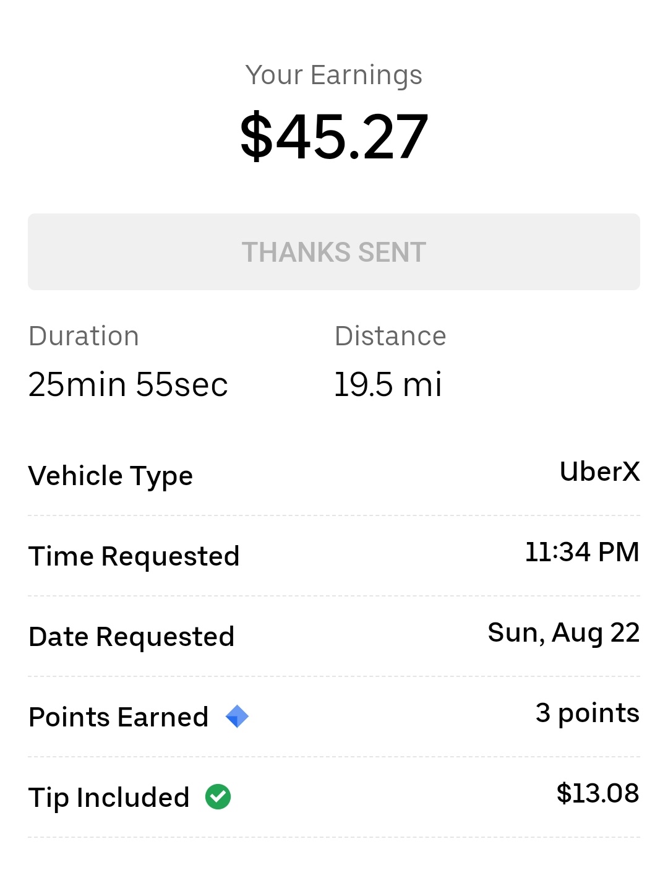668x870 pixels.
Task: Click the $13.08 tip amount
Action: click(x=597, y=793)
